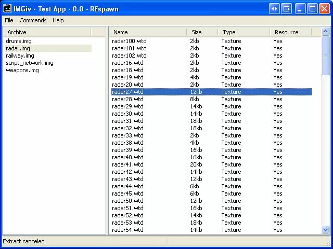The width and height of the screenshot is (333, 249).
Task: Click the Extract canceled status message
Action: point(23,241)
